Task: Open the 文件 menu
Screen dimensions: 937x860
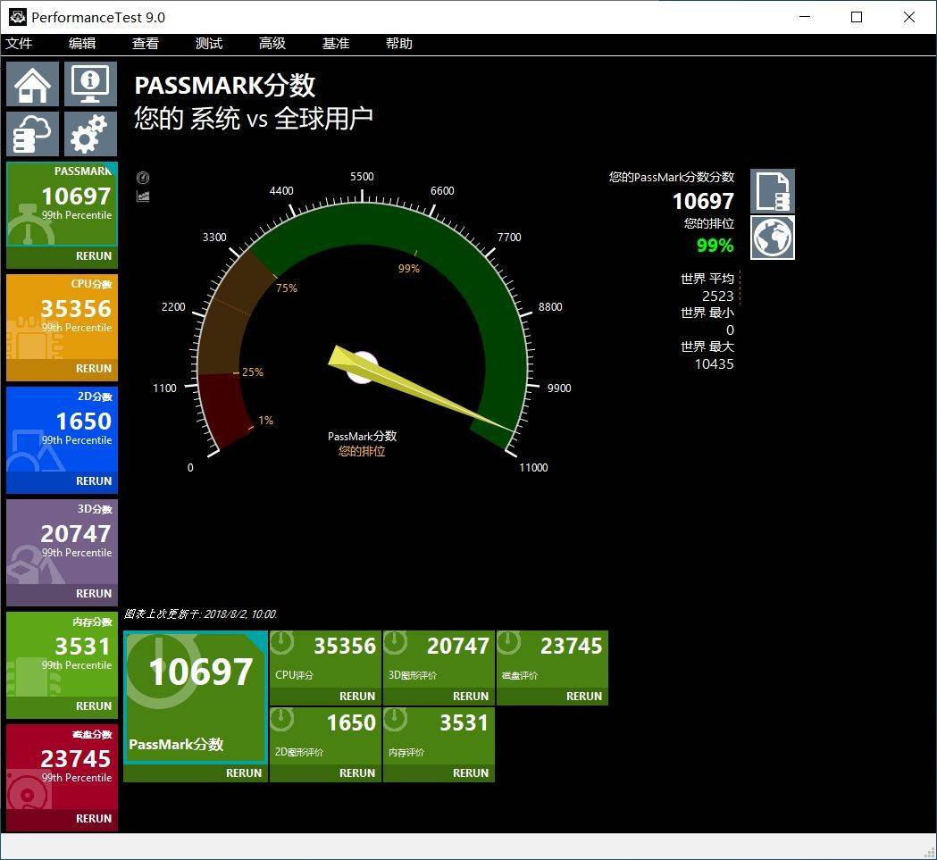Action: (x=19, y=44)
